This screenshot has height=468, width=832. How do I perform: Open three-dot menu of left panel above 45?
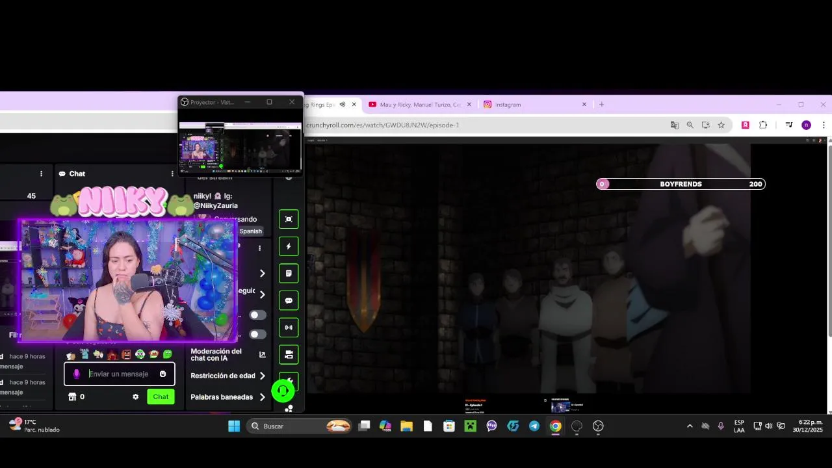tap(41, 174)
